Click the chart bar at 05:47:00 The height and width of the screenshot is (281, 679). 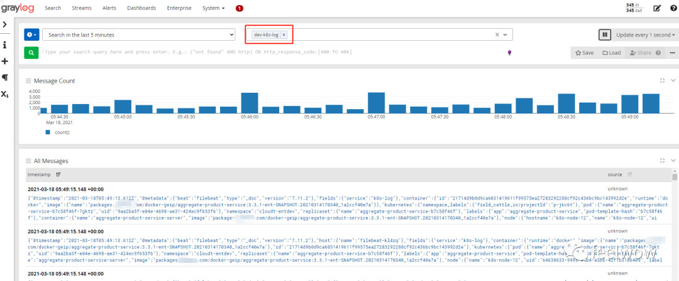377,103
